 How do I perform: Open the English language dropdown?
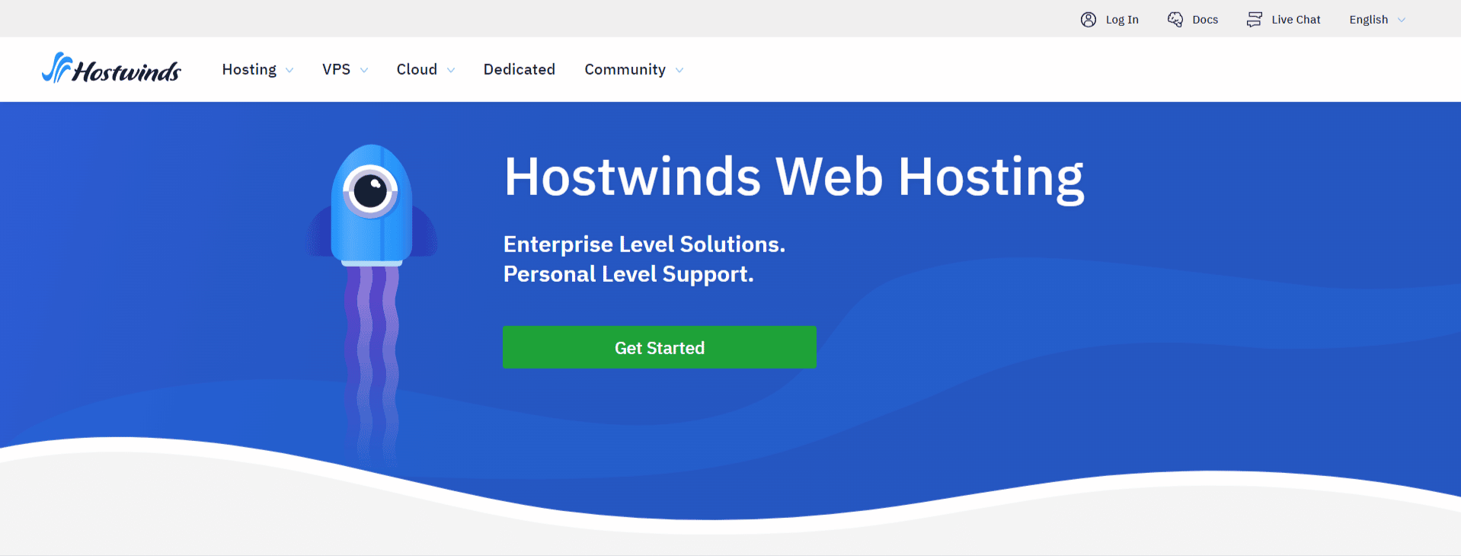(1368, 20)
